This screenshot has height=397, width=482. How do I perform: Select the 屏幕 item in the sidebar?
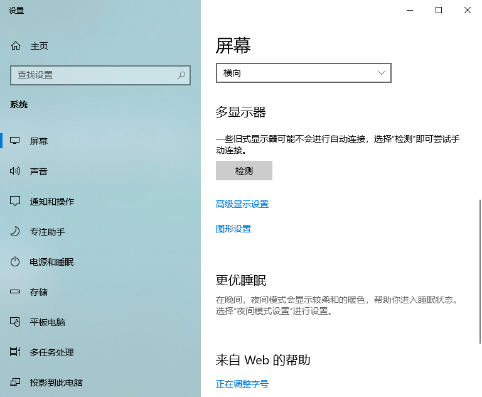click(x=39, y=141)
